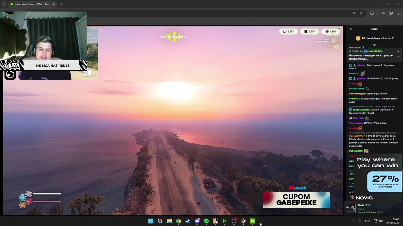403x226 pixels.
Task: Click the Dede Source SDK notification
Action: [x=374, y=209]
